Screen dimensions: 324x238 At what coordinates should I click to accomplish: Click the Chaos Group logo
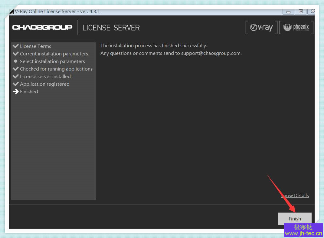pyautogui.click(x=42, y=27)
